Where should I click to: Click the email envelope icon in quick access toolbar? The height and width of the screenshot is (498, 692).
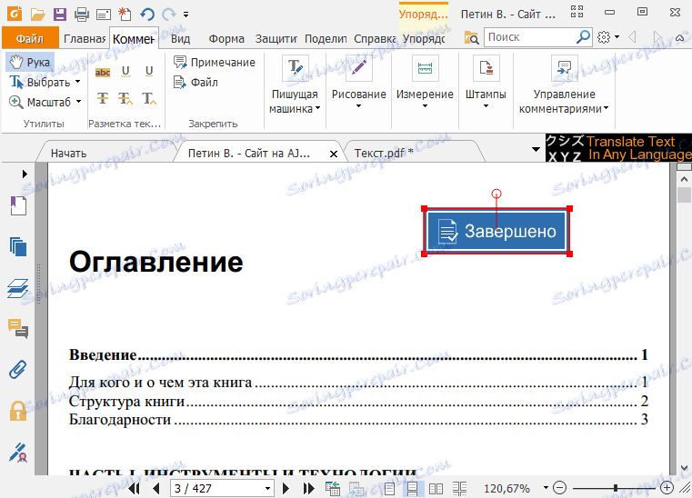pyautogui.click(x=104, y=15)
